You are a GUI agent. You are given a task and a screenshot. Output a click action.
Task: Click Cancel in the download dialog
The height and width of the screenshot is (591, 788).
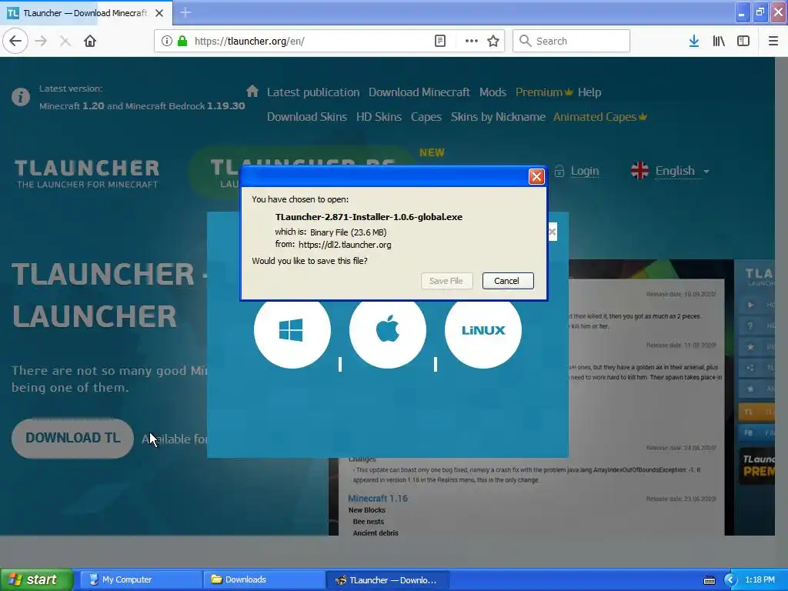click(508, 281)
